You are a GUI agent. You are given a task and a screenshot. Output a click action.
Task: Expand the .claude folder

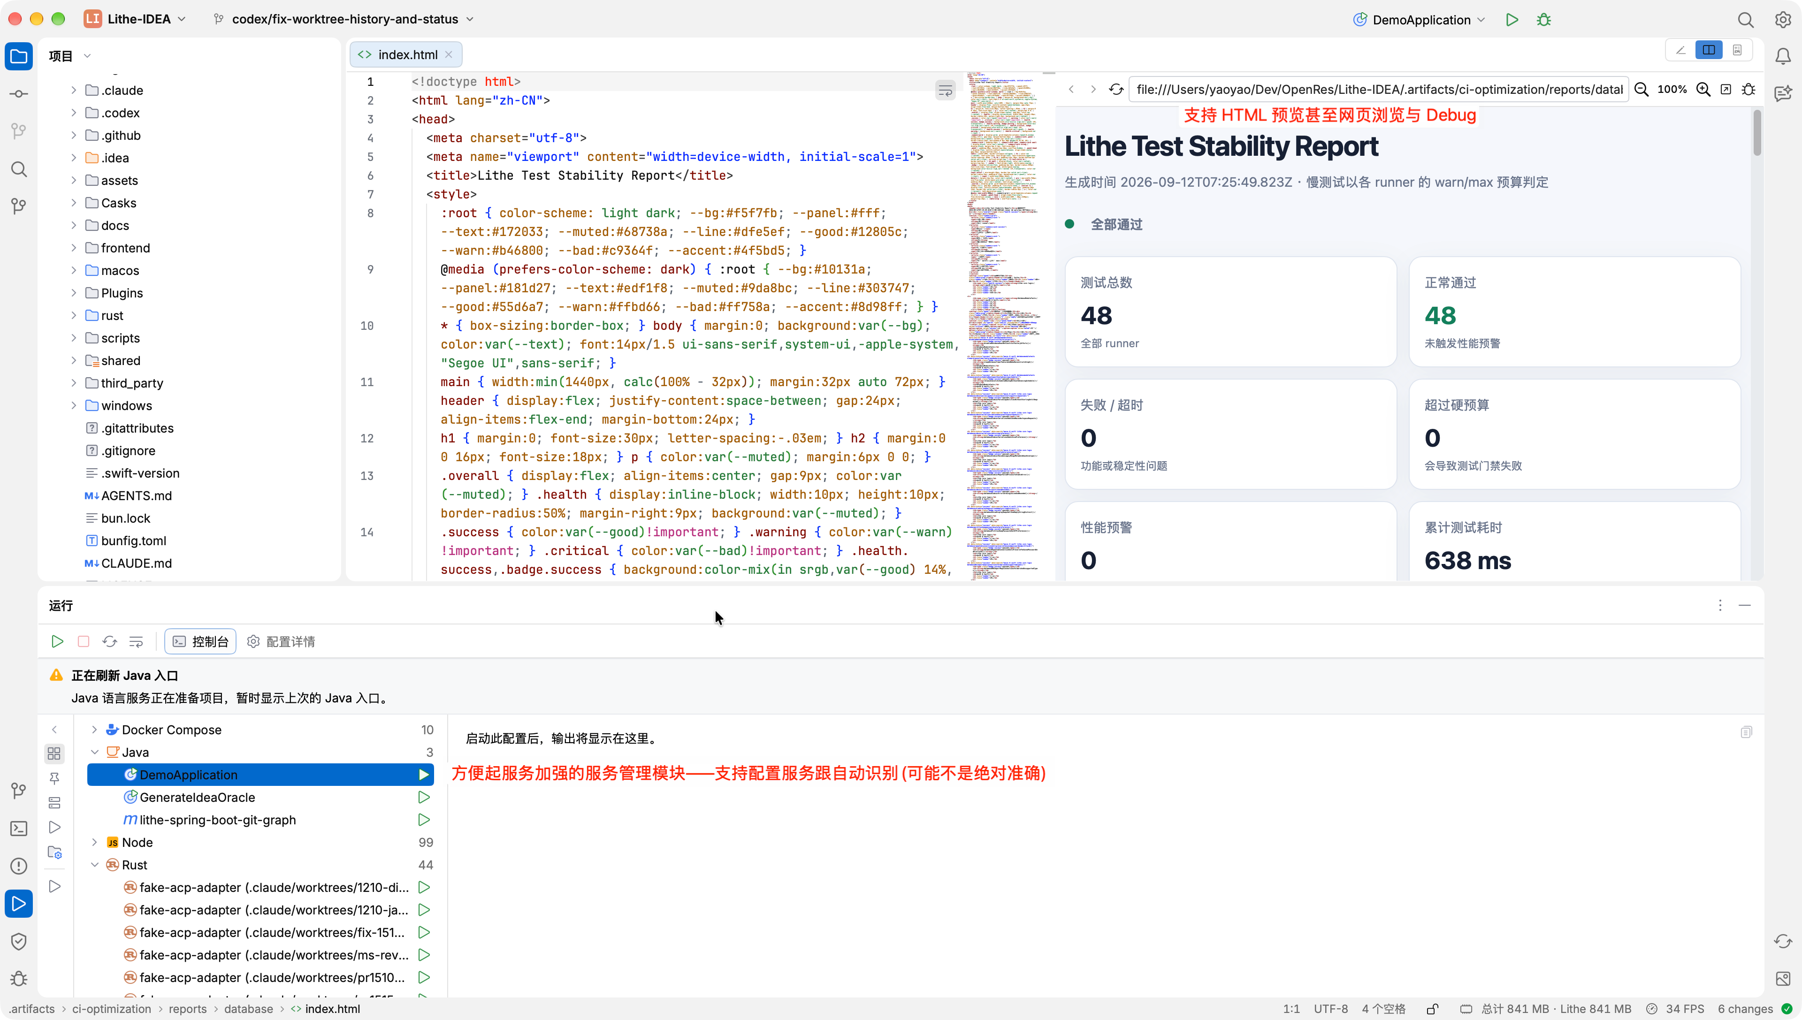[74, 91]
